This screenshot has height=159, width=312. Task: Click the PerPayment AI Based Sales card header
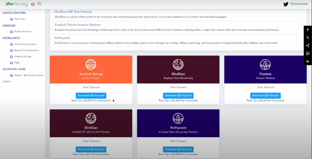pos(178,123)
